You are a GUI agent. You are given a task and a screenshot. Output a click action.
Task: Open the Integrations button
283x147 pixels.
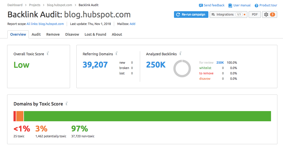228,15
